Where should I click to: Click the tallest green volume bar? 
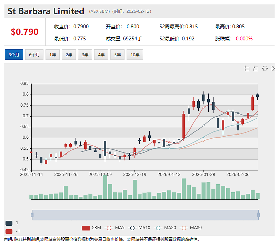[105, 187]
